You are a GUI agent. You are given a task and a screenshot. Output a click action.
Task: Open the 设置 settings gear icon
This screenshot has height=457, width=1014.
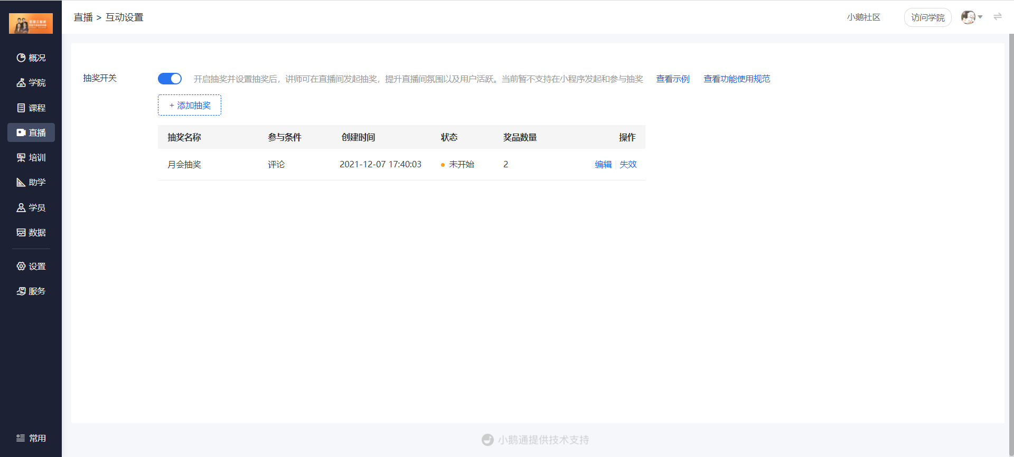click(21, 266)
